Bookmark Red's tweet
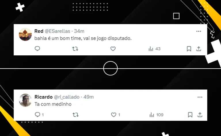 click(189, 49)
